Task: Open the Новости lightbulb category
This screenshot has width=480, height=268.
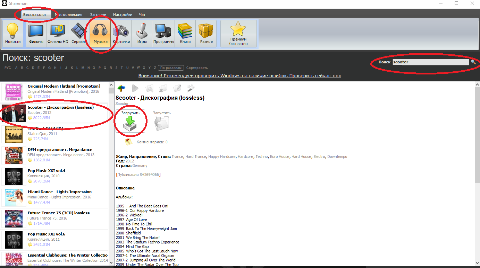Action: pyautogui.click(x=13, y=34)
